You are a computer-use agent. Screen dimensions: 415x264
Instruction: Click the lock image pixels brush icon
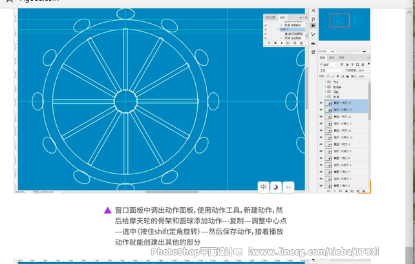[x=333, y=76]
